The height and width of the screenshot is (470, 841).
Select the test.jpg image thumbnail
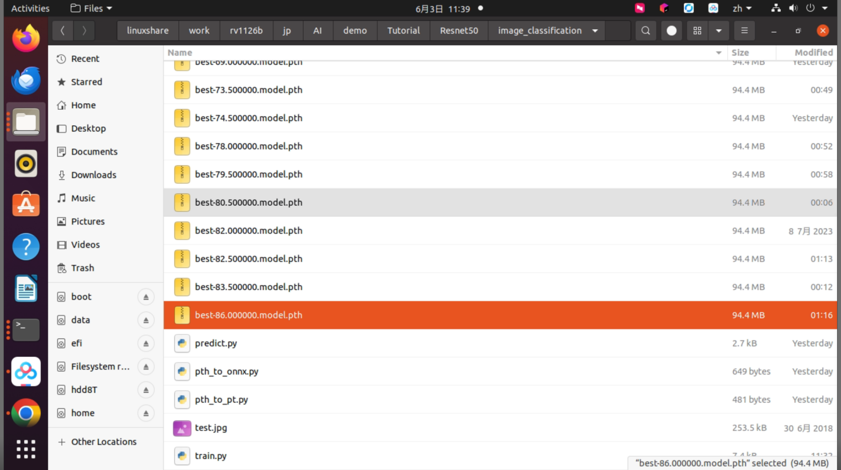[182, 428]
